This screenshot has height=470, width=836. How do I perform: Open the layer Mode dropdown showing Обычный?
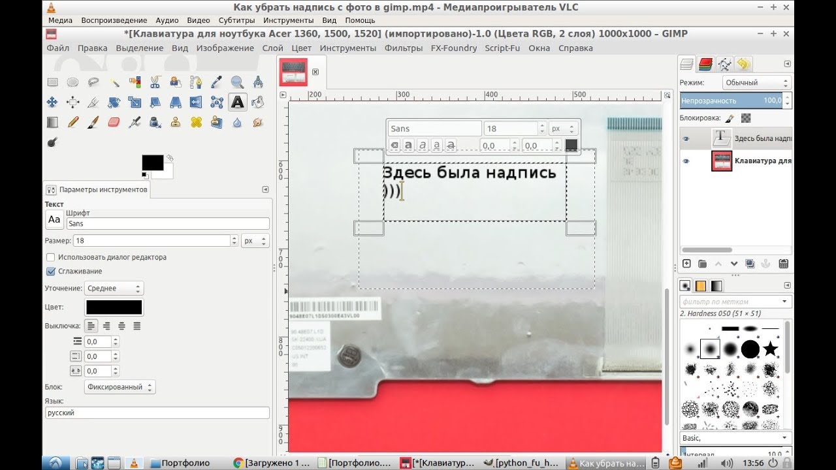[x=757, y=83]
